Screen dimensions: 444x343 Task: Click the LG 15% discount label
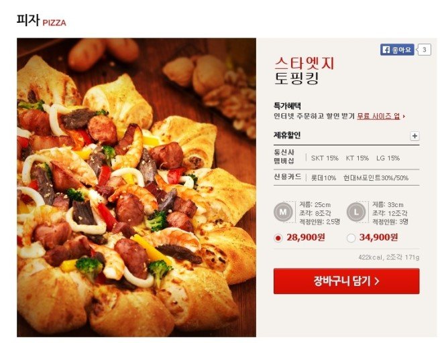[x=388, y=158]
